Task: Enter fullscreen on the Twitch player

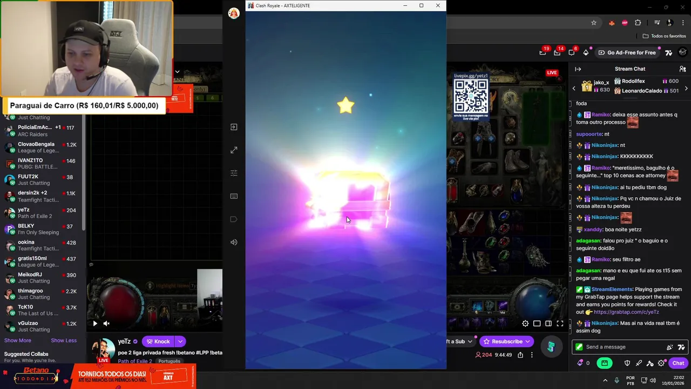Action: pyautogui.click(x=560, y=324)
